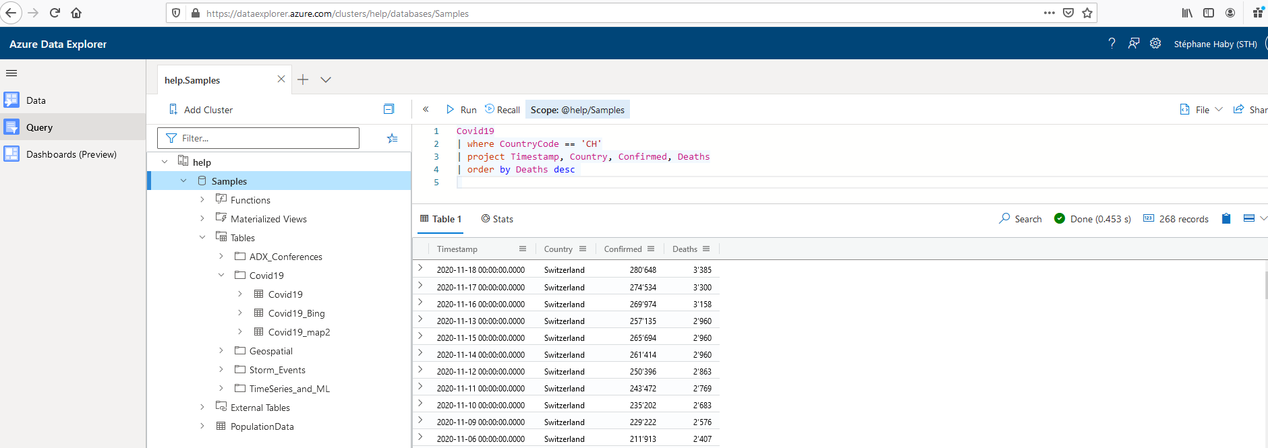Open the Data section
Screen dimensions: 1268x448
[73, 100]
